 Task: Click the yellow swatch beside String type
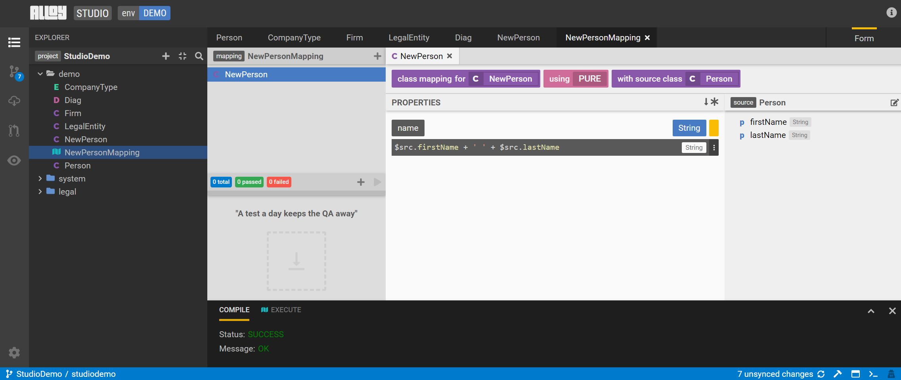click(x=714, y=128)
